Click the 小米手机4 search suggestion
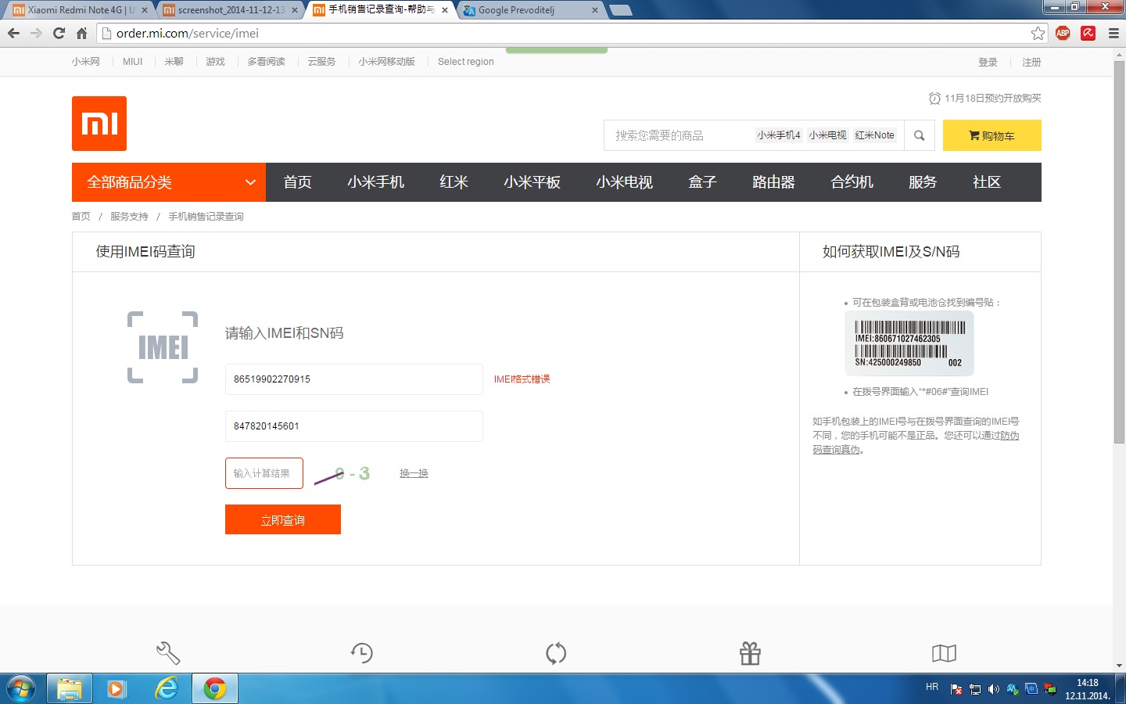1126x704 pixels. pyautogui.click(x=778, y=135)
